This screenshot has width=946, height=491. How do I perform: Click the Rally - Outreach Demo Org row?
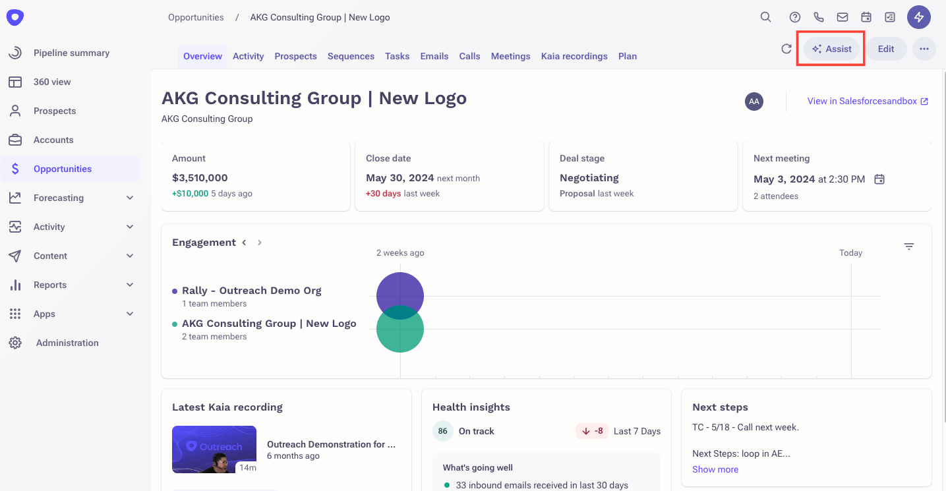pos(252,291)
